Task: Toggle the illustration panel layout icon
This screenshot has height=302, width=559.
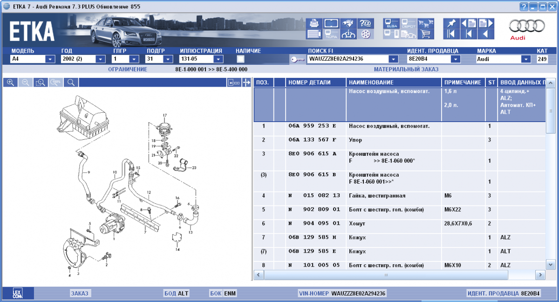Action: click(234, 82)
